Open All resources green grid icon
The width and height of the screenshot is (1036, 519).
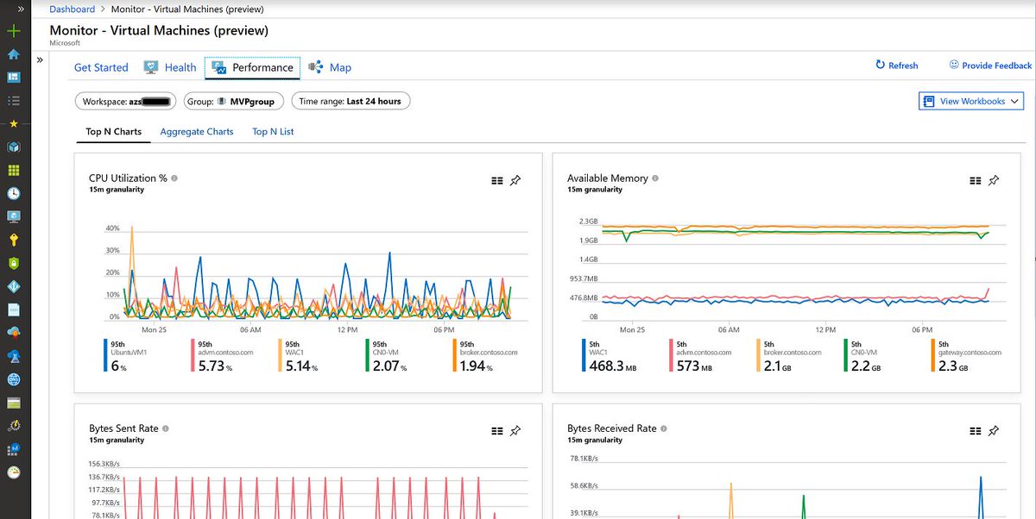pyautogui.click(x=14, y=171)
